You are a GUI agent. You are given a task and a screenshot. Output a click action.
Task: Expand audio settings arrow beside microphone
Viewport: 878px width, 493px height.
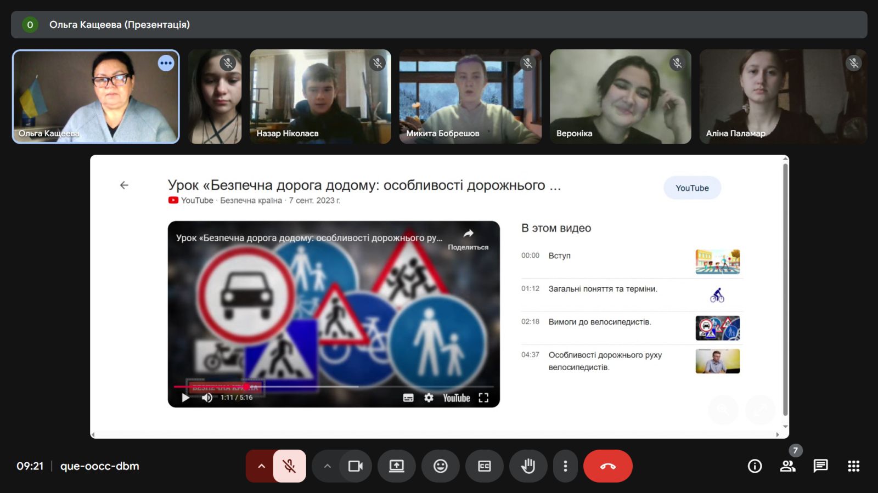pyautogui.click(x=261, y=466)
